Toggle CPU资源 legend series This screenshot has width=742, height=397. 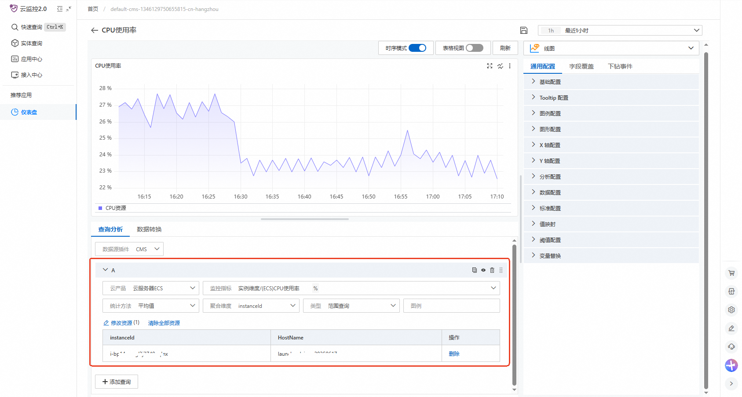click(112, 208)
